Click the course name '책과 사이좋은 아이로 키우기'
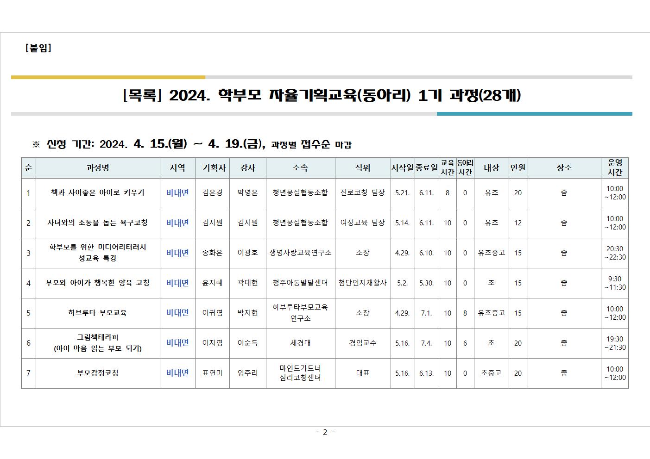This screenshot has width=650, height=459. coord(98,192)
